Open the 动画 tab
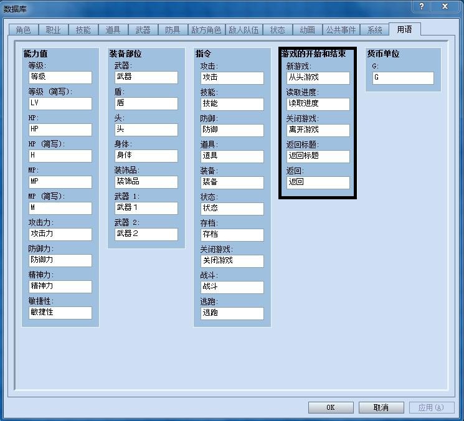 click(308, 30)
